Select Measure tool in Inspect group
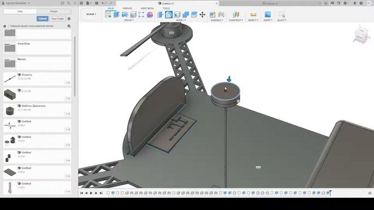Viewport: 374px width, 210px height. (253, 15)
